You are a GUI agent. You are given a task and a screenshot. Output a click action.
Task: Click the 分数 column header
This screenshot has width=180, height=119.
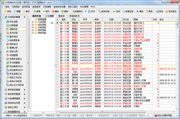coord(156,20)
